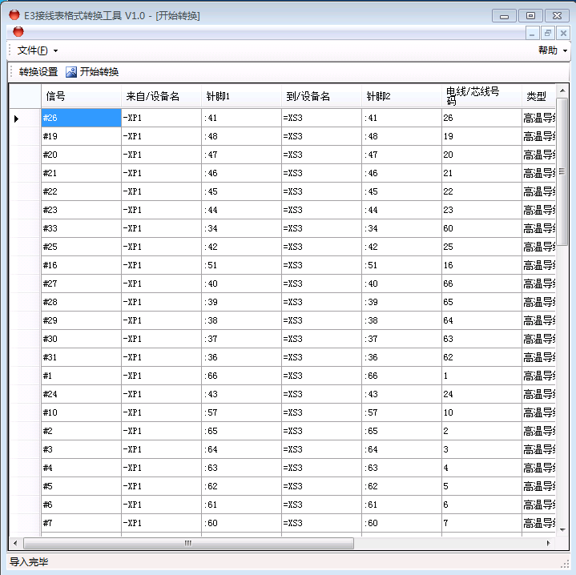Viewport: 576px width, 575px height.
Task: Select the row header of row #33
Action: (x=25, y=228)
